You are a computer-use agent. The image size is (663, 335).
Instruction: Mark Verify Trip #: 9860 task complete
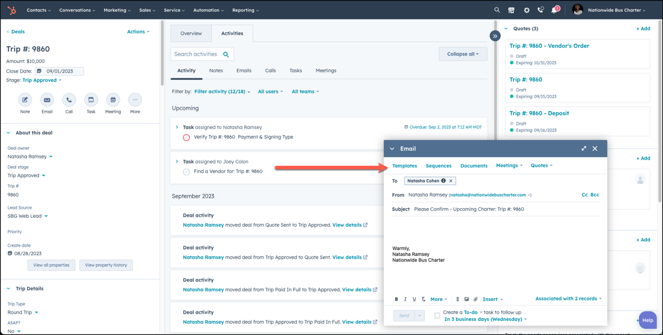(186, 137)
